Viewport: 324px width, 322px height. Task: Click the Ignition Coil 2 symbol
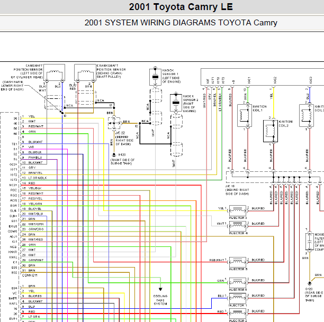click(271, 131)
